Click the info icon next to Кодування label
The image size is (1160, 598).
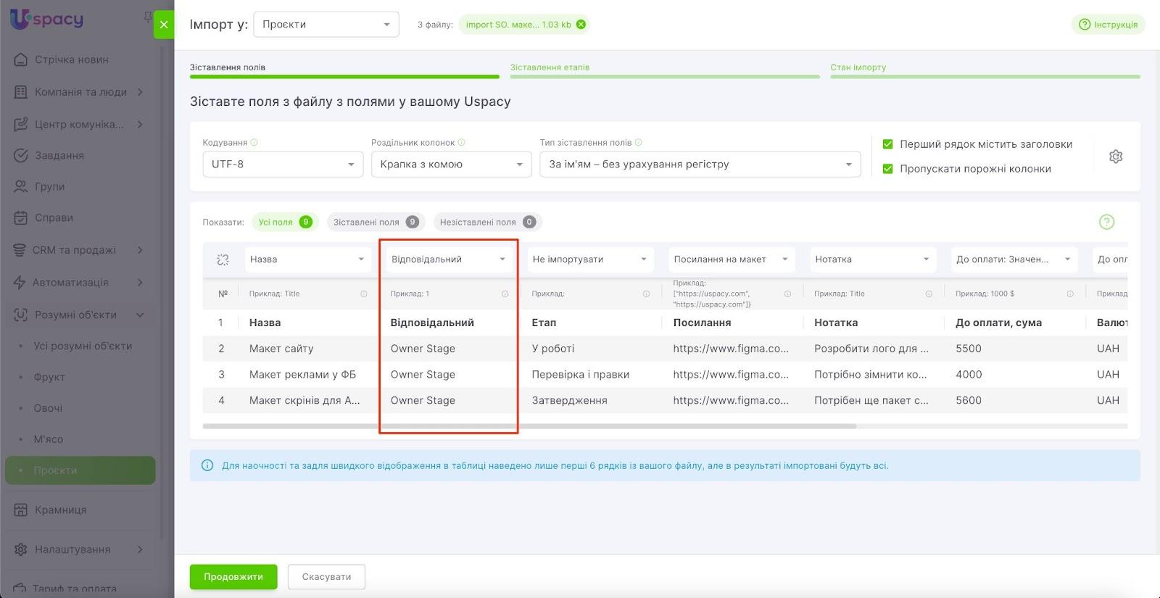pos(254,143)
